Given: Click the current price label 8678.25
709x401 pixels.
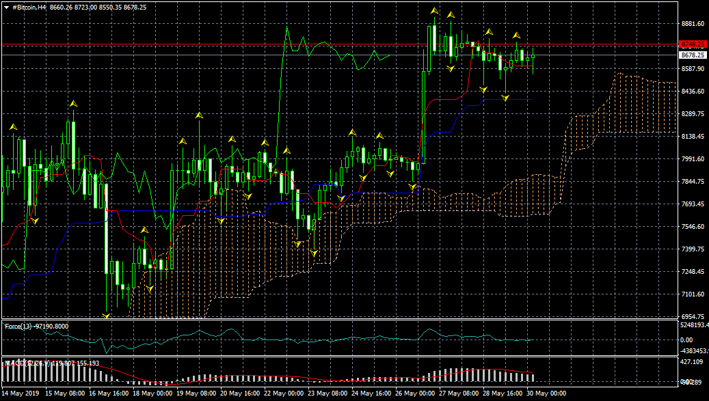Looking at the screenshot, I should click(693, 55).
